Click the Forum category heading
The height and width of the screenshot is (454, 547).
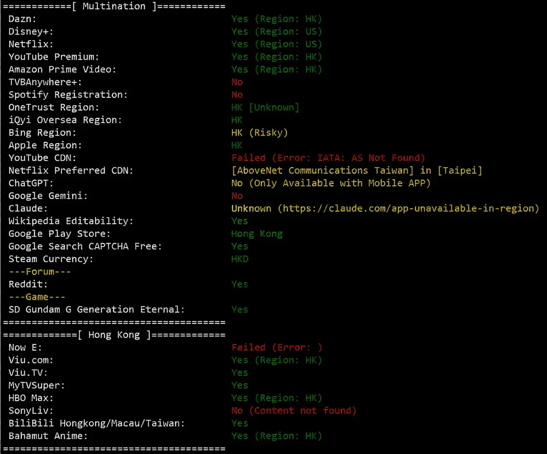point(40,272)
